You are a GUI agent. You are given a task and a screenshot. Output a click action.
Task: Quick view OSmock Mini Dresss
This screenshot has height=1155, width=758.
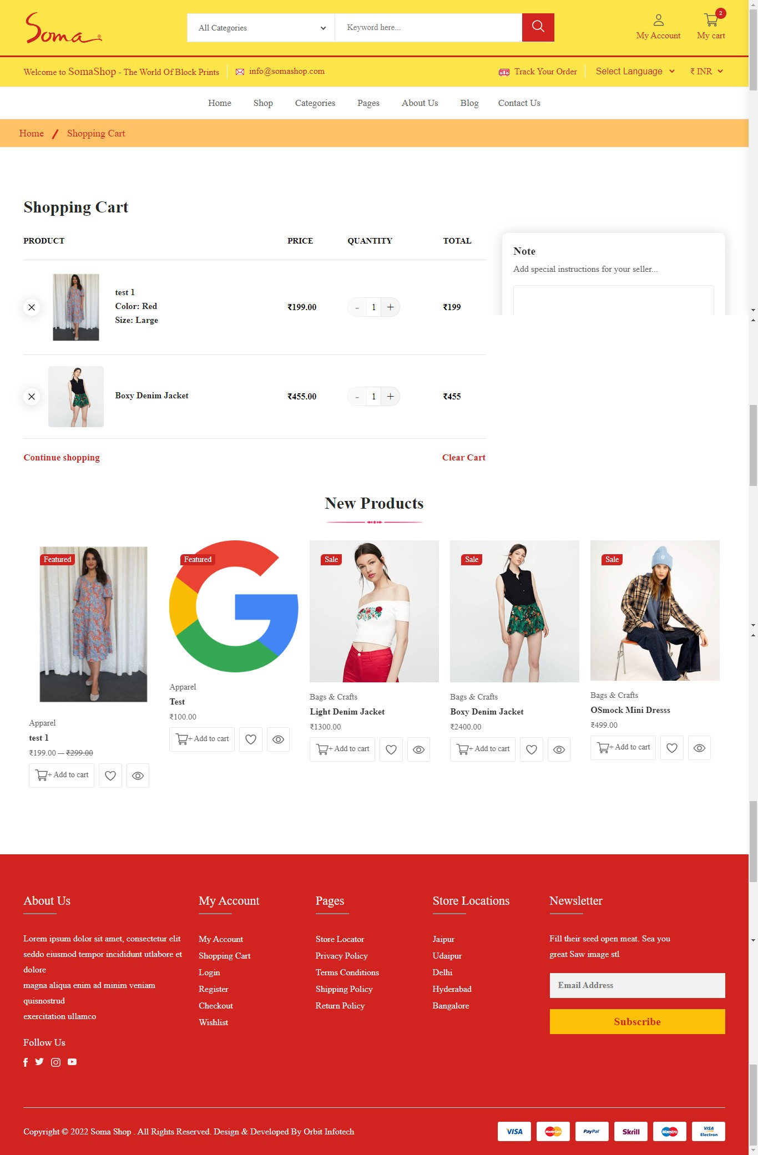(x=700, y=748)
